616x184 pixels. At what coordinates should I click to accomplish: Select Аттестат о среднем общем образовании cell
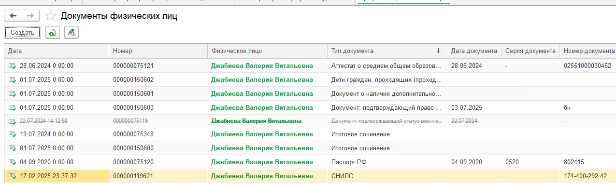pyautogui.click(x=387, y=66)
